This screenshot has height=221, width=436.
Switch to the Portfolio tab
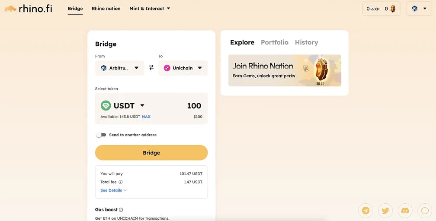click(274, 42)
